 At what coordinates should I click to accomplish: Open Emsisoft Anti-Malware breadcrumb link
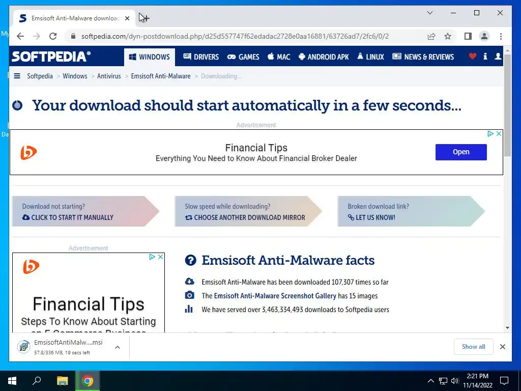[161, 76]
